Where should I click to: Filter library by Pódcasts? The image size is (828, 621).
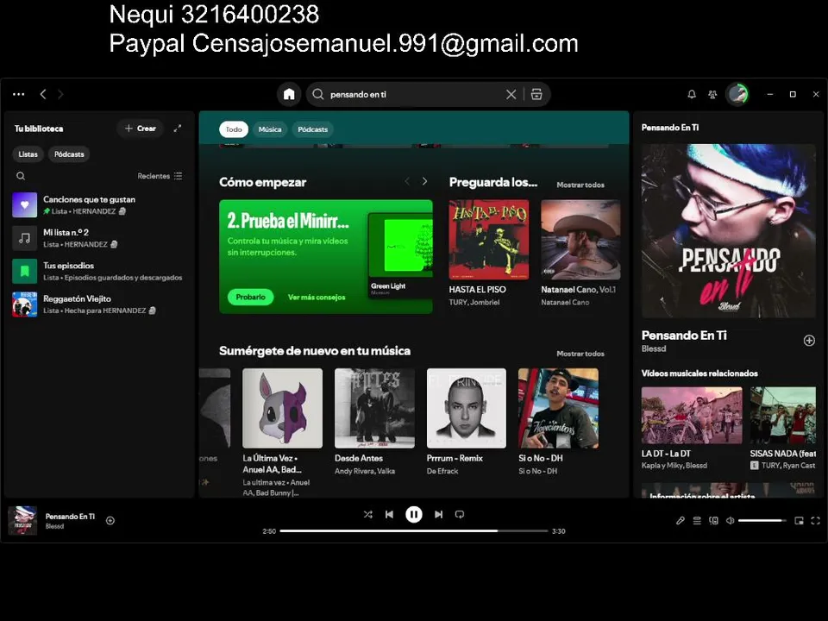(69, 154)
